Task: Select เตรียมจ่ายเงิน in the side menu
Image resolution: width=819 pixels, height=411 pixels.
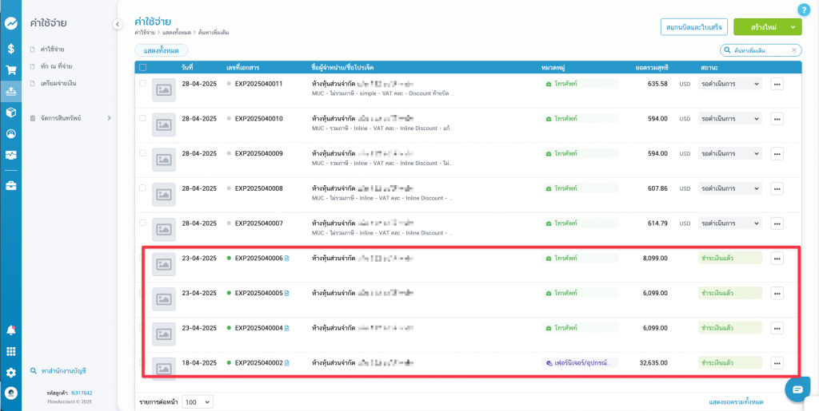Action: click(58, 83)
